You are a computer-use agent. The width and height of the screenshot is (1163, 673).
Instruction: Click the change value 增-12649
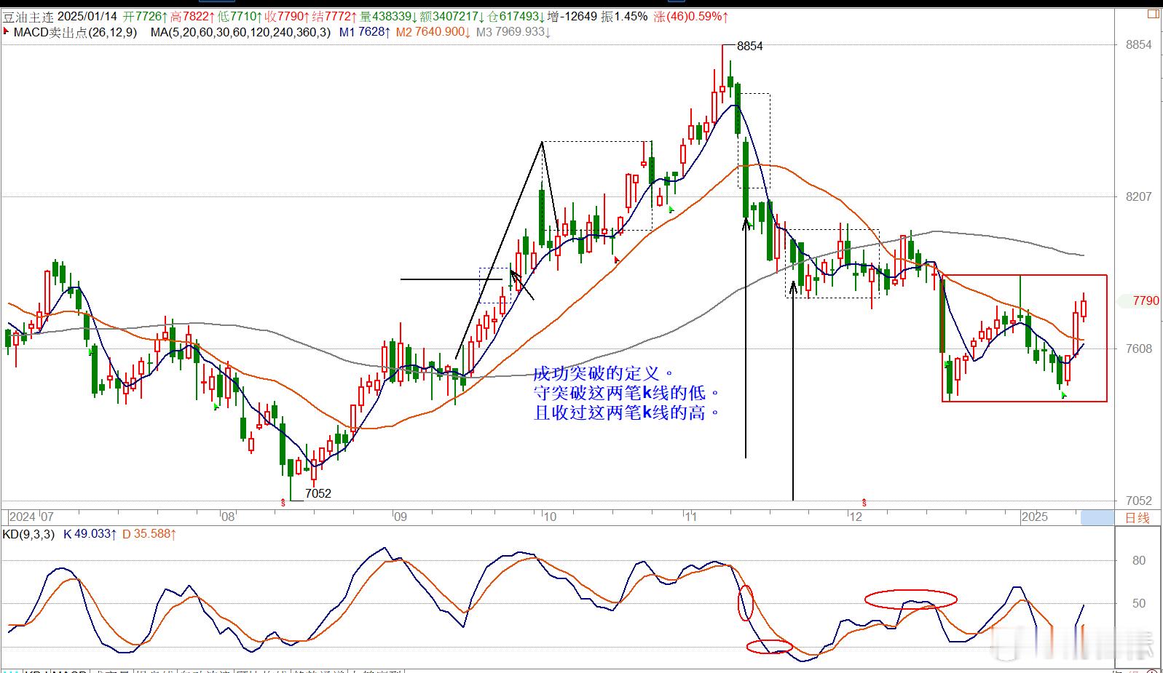click(x=573, y=16)
